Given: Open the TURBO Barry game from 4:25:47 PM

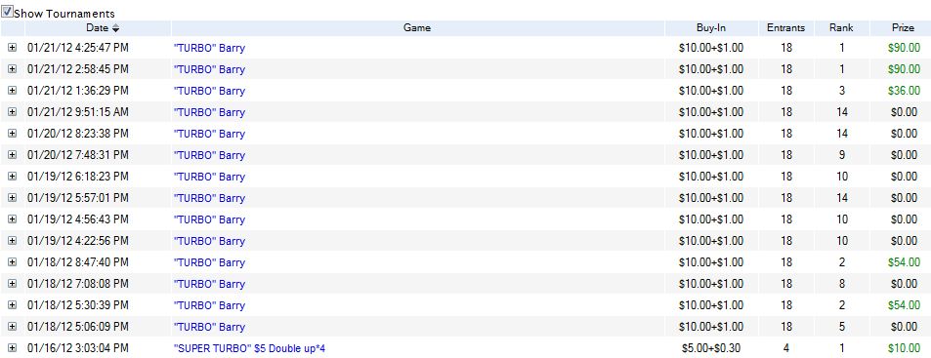Looking at the screenshot, I should (209, 48).
